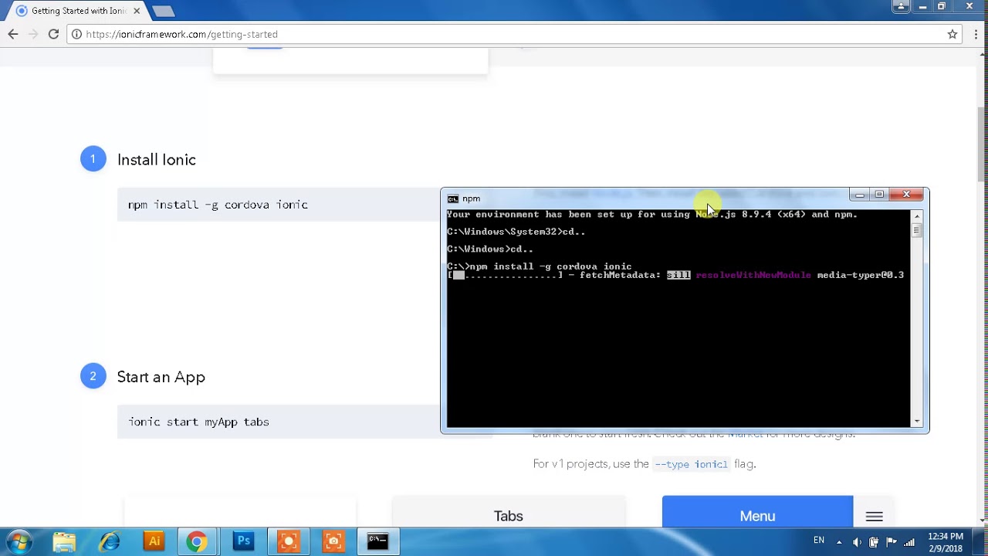Click the highlighted 'sill' log level in console
Viewport: 988px width, 556px height.
(x=678, y=275)
